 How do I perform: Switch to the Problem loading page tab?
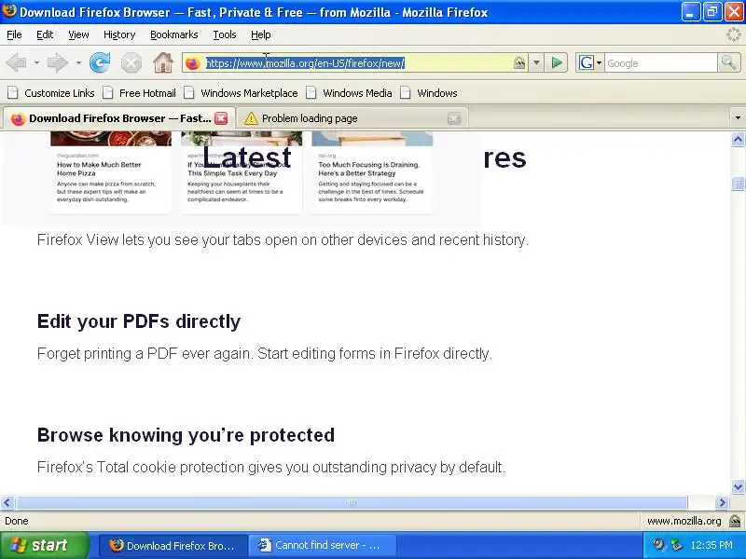[x=352, y=118]
